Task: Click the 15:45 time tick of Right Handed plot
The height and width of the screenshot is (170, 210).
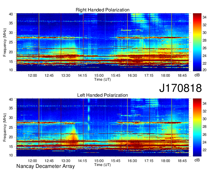Action: [x=115, y=75]
